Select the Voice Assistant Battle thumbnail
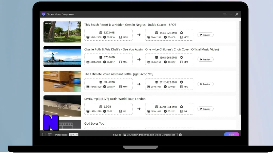 pos(62,81)
